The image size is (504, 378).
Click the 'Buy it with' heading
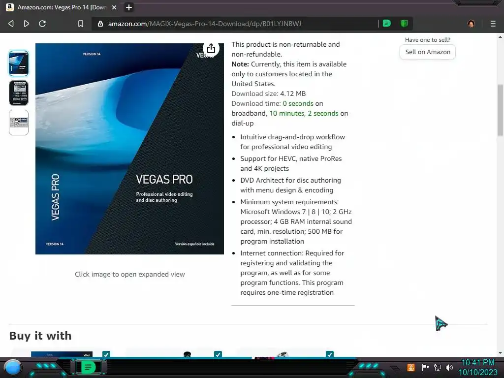pyautogui.click(x=40, y=336)
